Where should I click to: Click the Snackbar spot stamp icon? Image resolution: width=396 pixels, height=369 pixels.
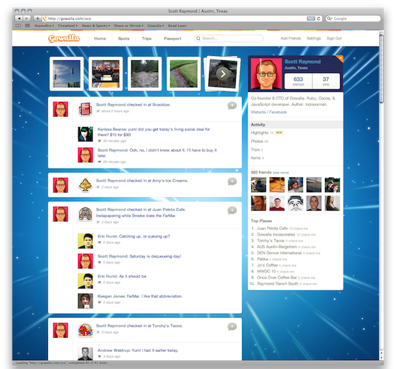tap(85, 109)
